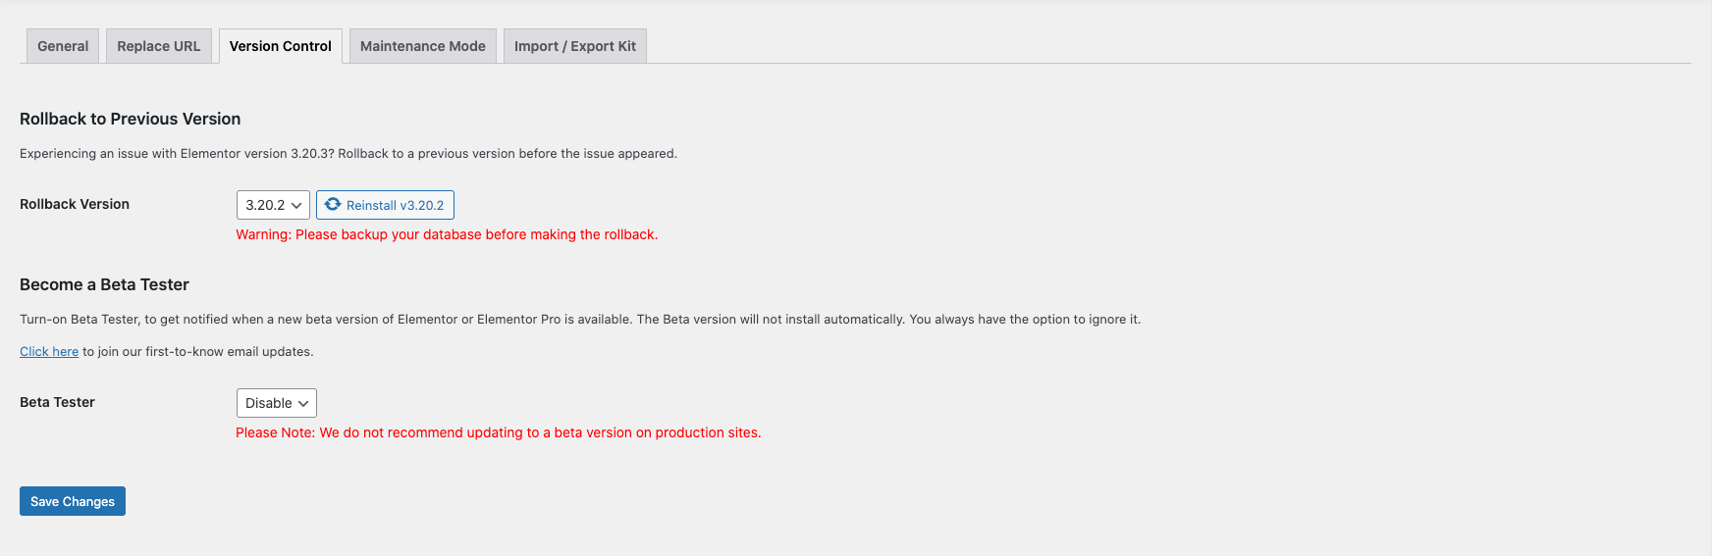
Task: Switch to the Replace URL tab
Action: [x=158, y=46]
